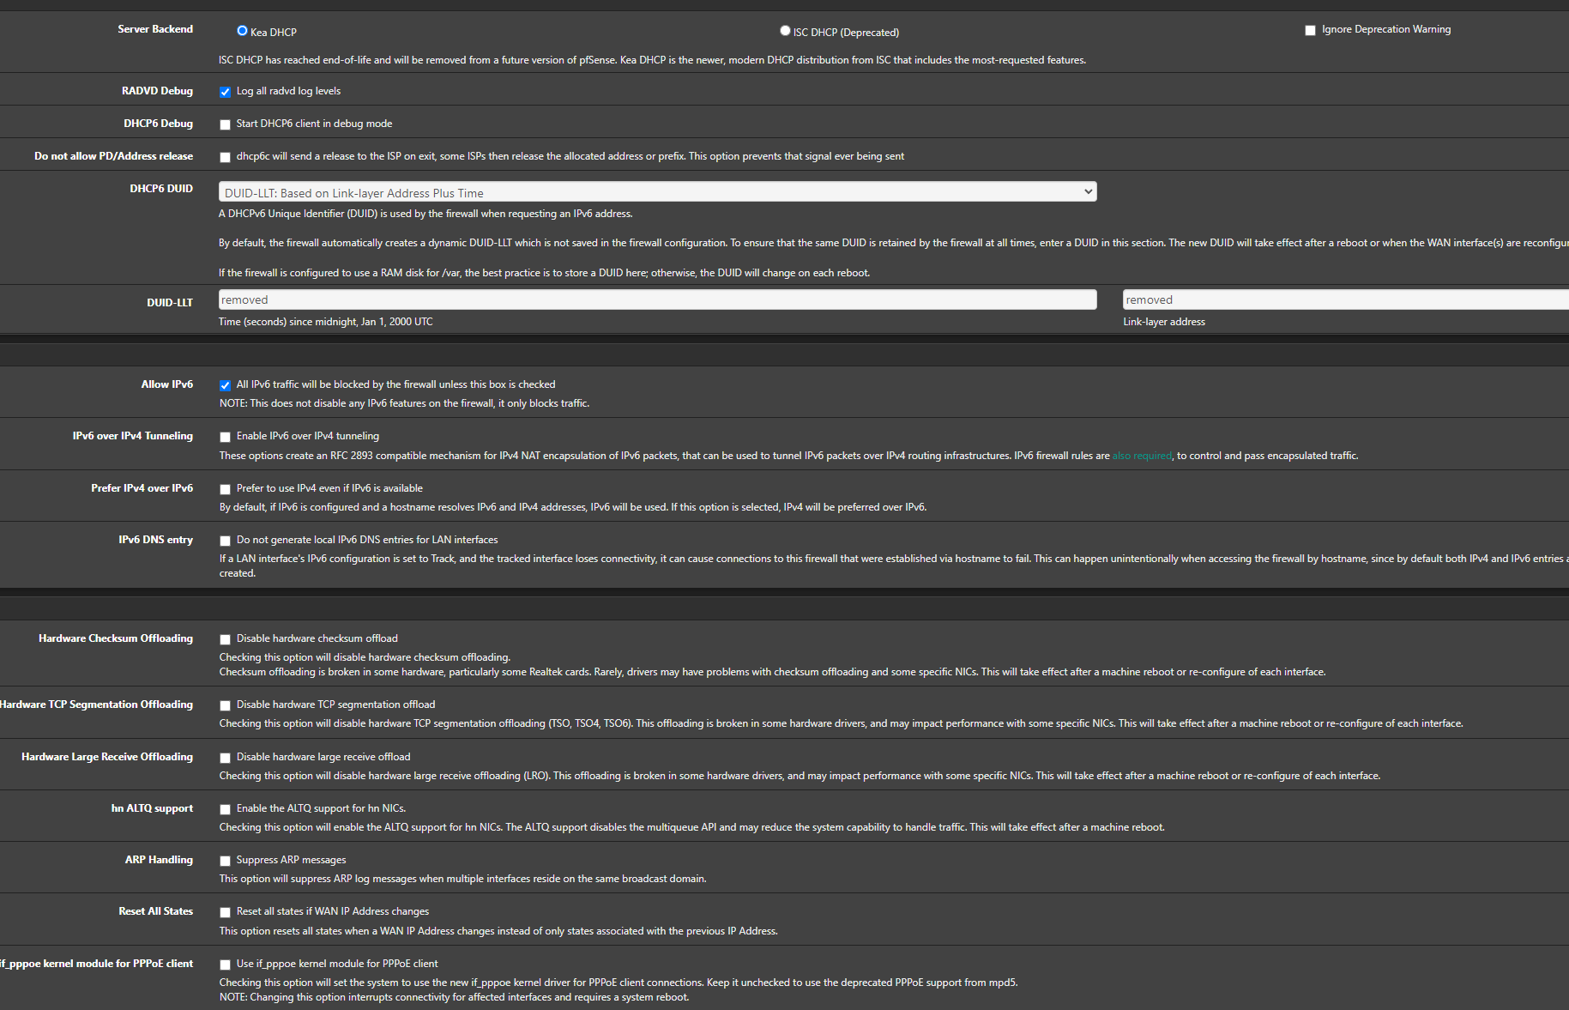Open the 'also required' firewall rules link
1569x1010 pixels.
(1141, 456)
